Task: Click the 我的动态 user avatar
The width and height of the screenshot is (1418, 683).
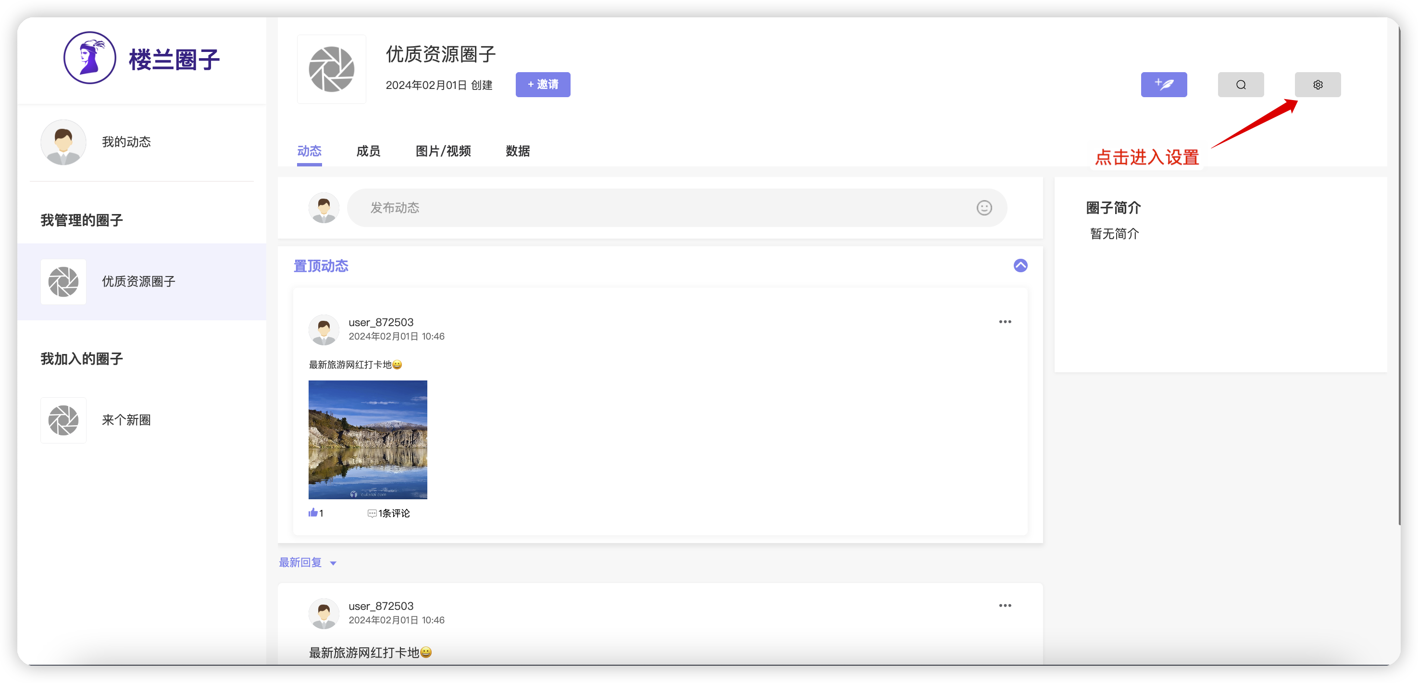Action: tap(63, 142)
